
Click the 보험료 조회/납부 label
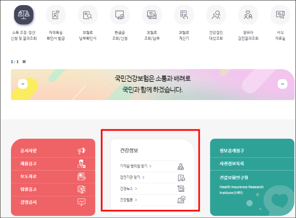[152, 36]
